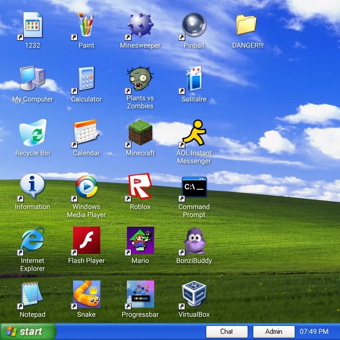Launch the Calculator icon
Image resolution: width=340 pixels, height=340 pixels.
86,79
